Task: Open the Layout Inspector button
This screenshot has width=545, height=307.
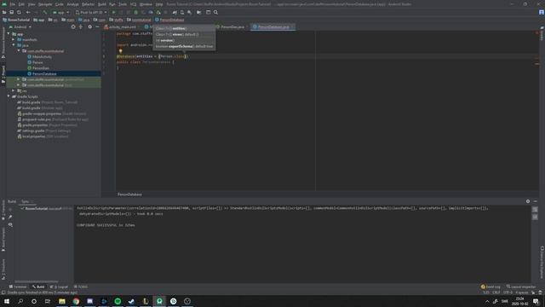Action: [x=521, y=287]
